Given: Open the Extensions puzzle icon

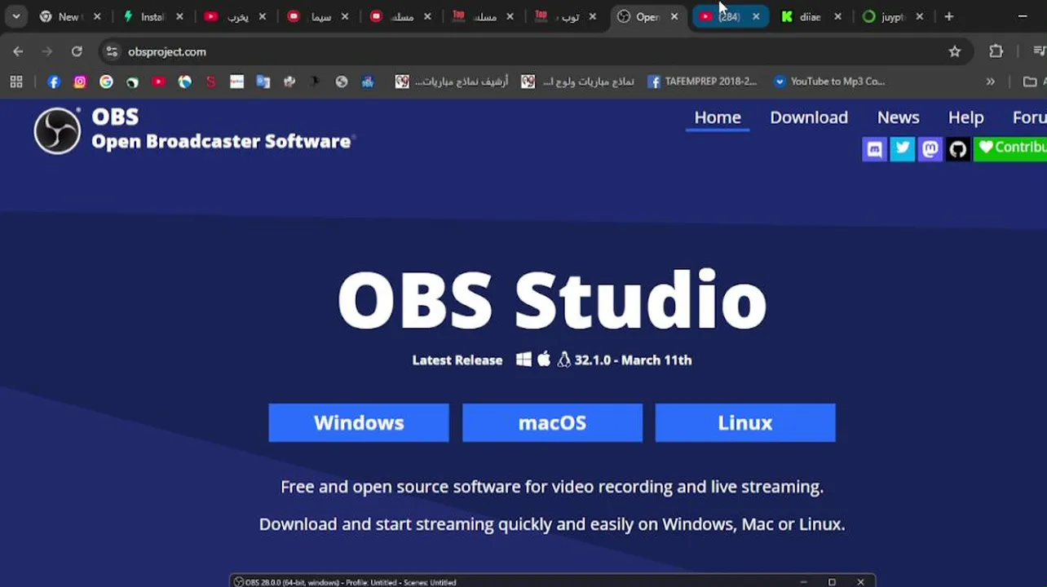Looking at the screenshot, I should click(x=996, y=51).
